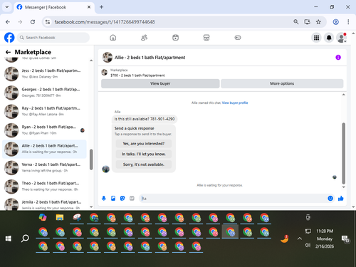Open the account profile avatar menu
This screenshot has width=356, height=267.
341,38
